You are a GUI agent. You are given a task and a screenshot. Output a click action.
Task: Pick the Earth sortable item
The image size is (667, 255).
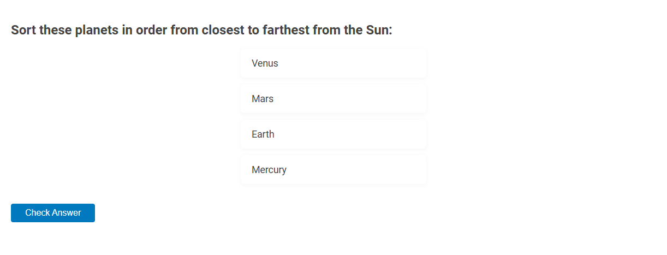(x=333, y=134)
